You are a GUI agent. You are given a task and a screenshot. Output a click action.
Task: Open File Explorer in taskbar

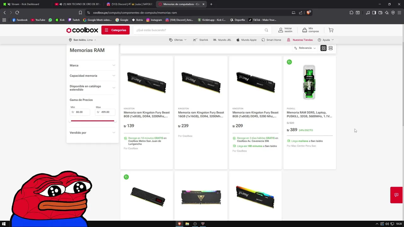pos(187,224)
